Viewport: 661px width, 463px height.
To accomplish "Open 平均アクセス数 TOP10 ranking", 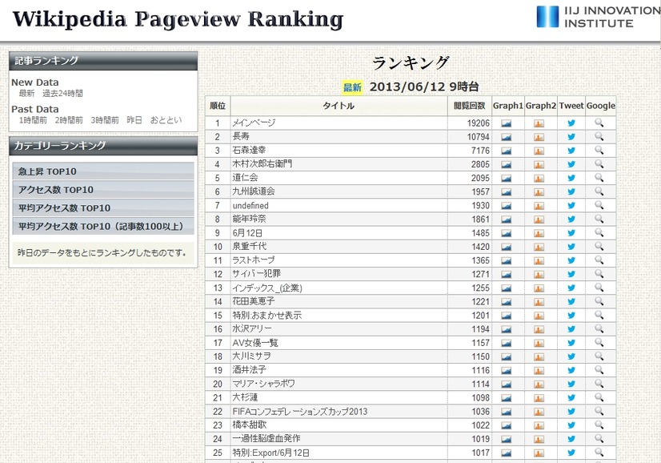I will (x=103, y=208).
